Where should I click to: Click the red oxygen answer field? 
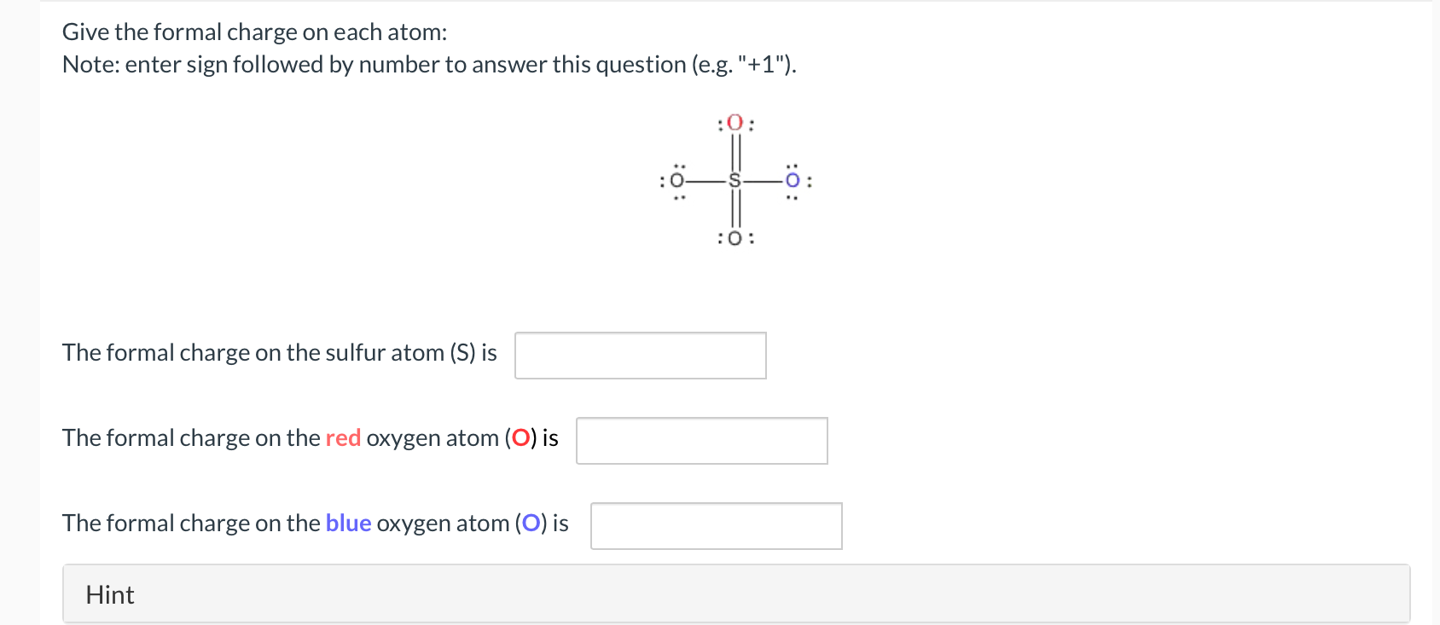(x=701, y=440)
